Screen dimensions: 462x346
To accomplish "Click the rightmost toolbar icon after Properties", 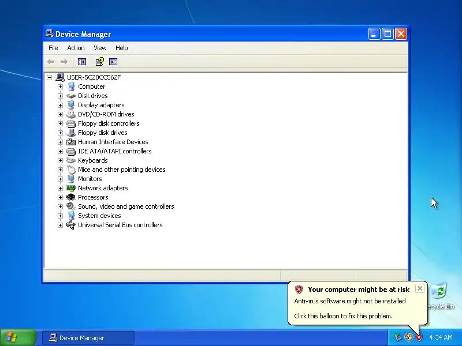I will [113, 62].
